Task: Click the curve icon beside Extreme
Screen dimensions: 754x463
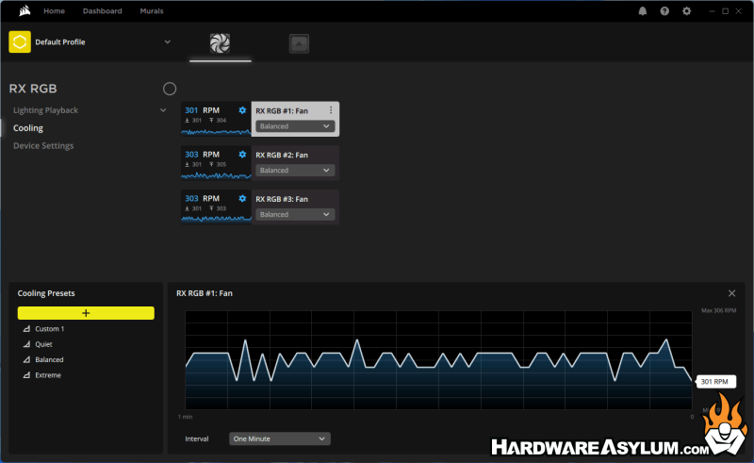Action: pos(27,375)
